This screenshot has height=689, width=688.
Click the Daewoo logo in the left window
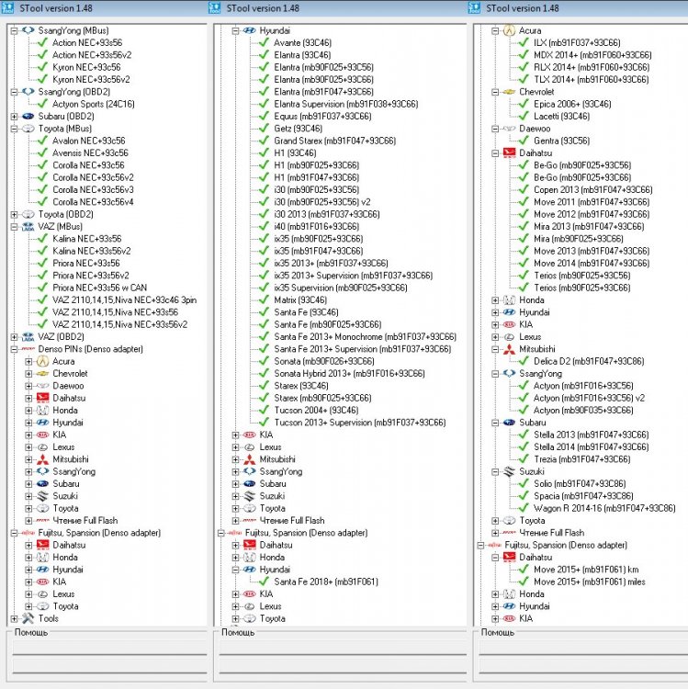(x=42, y=386)
